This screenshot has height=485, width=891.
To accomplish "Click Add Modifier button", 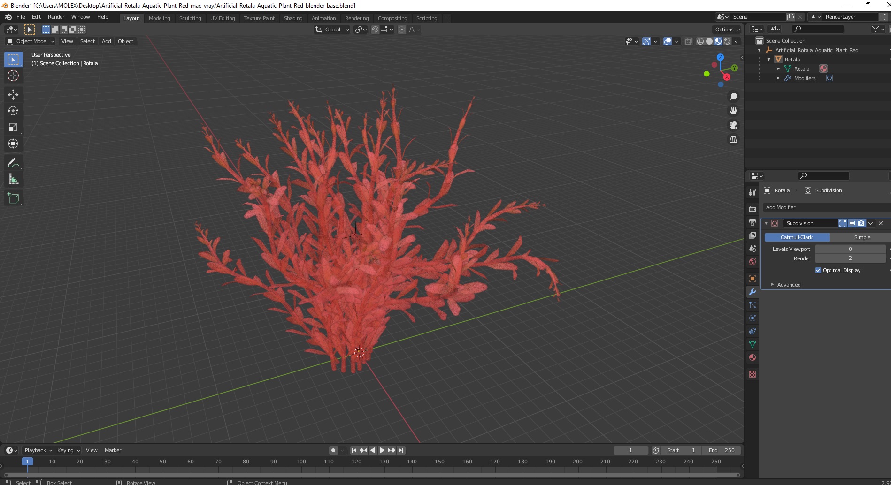I will [x=826, y=207].
